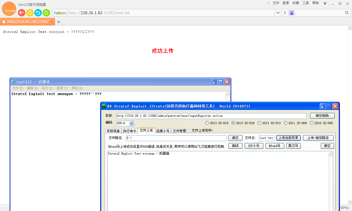
Task: Click the browser search box
Action: 319,13
